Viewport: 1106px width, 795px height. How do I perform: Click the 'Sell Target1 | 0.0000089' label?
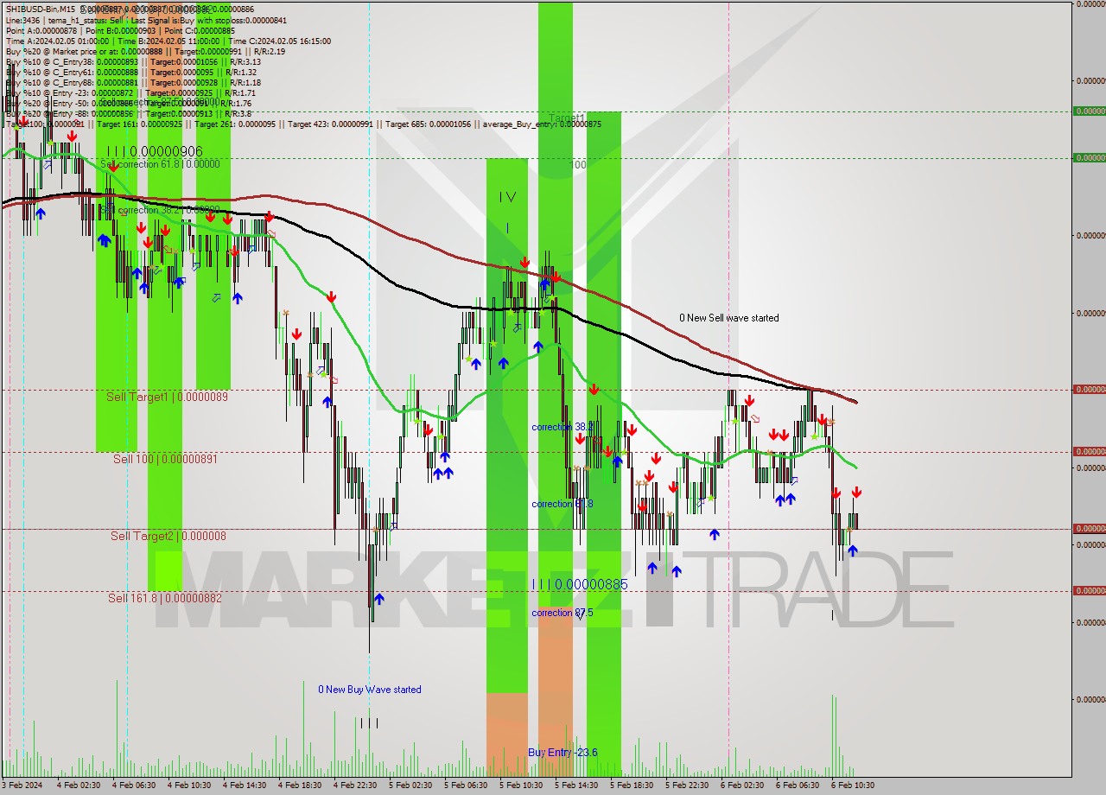[x=167, y=397]
